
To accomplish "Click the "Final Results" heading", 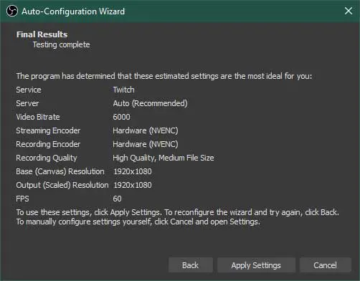I will point(42,34).
